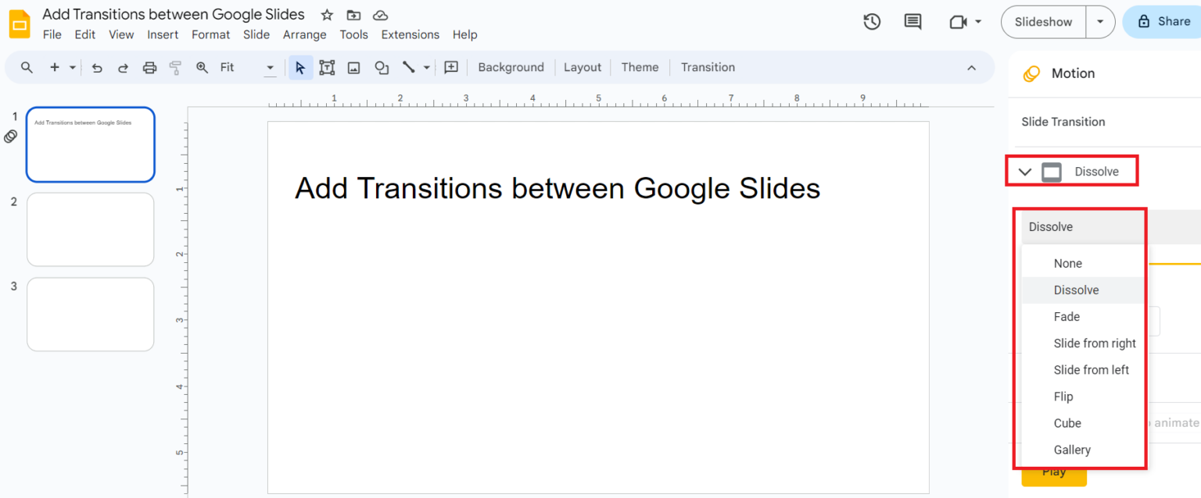
Task: Activate the selection arrow tool
Action: pos(300,68)
